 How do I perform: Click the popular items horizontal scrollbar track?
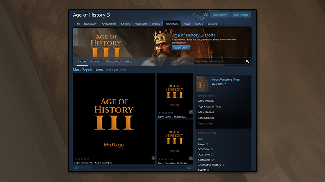coord(133,168)
